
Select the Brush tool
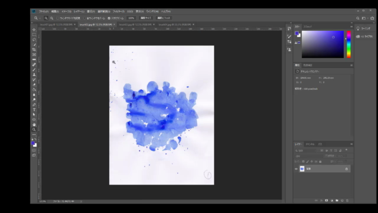(x=34, y=70)
